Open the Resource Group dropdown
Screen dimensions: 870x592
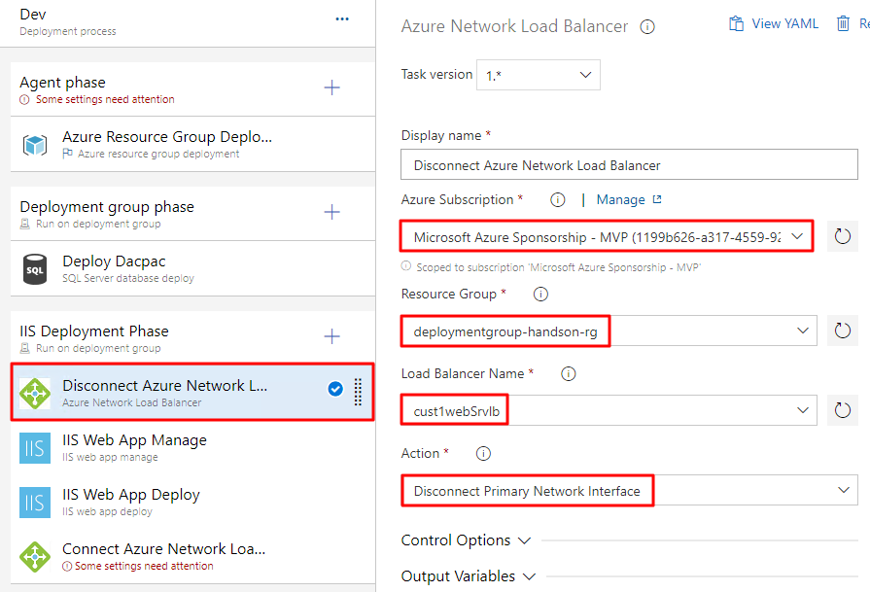point(609,331)
